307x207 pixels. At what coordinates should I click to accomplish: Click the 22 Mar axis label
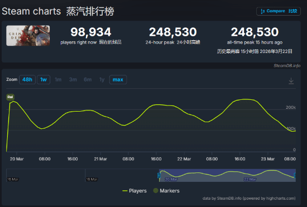click(x=184, y=159)
